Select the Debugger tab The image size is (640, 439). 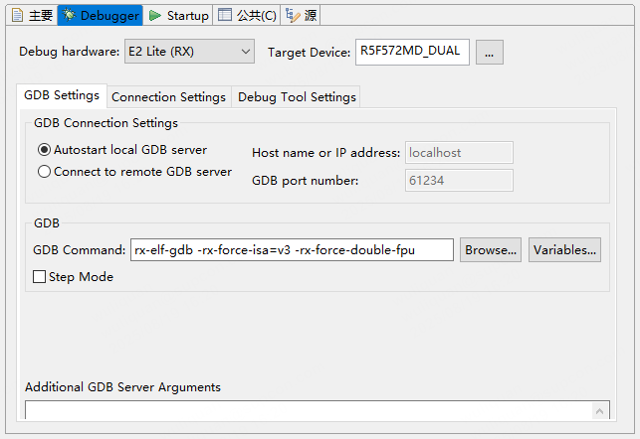click(100, 16)
